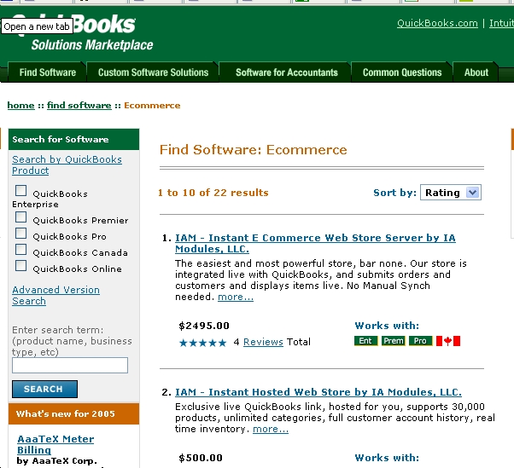Click the five-star rating of first result
Viewport: 514px width, 468px height.
pos(202,343)
